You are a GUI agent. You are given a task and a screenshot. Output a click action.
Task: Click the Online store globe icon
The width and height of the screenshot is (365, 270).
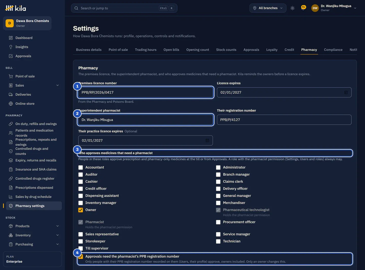(11, 104)
